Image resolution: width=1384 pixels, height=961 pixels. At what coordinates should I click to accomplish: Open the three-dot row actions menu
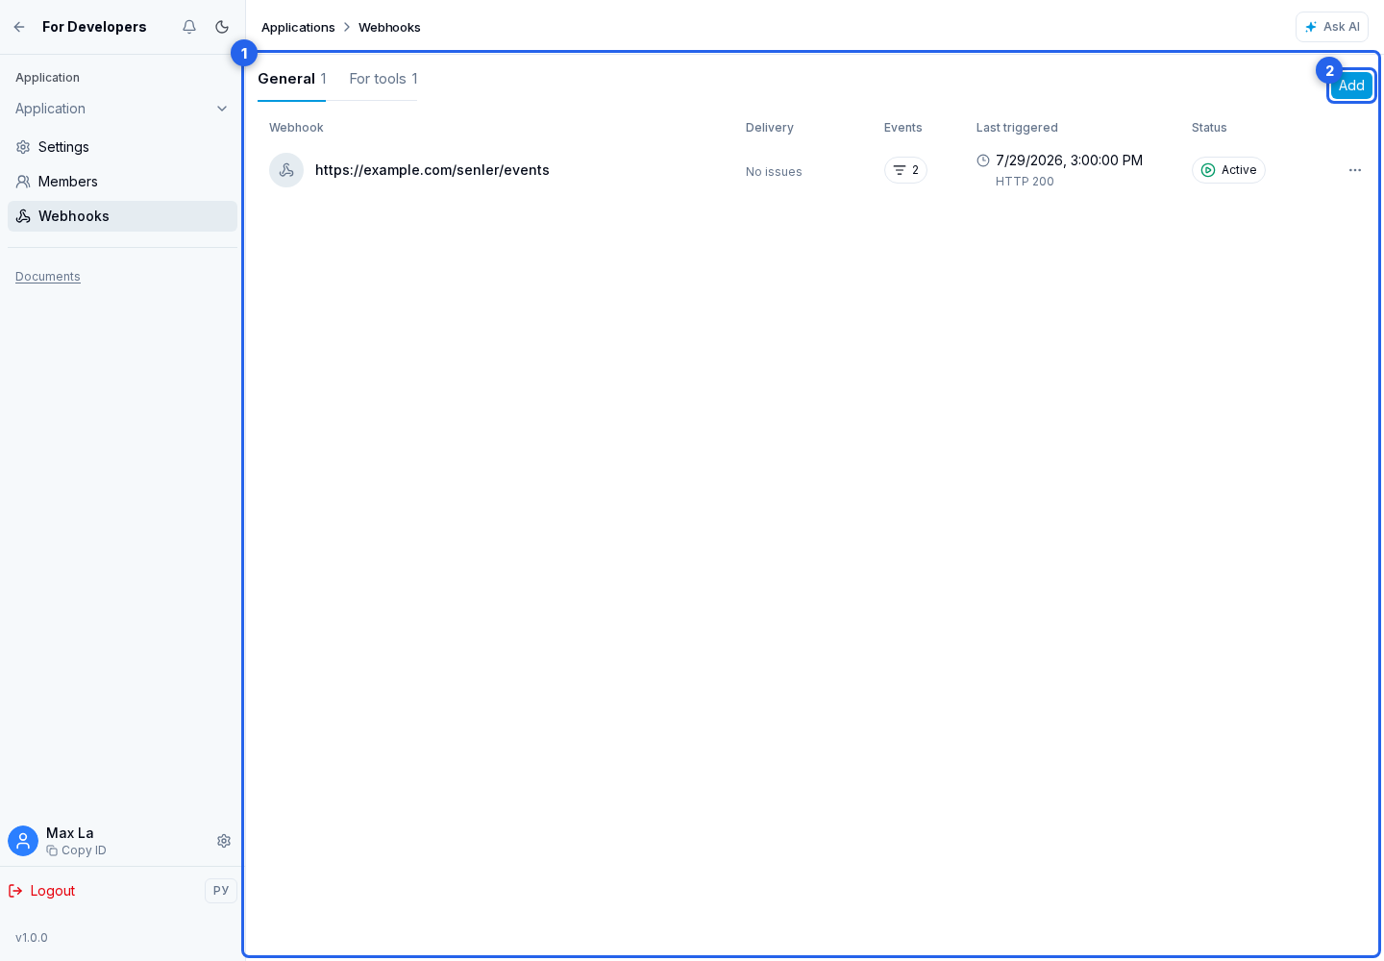(x=1355, y=170)
